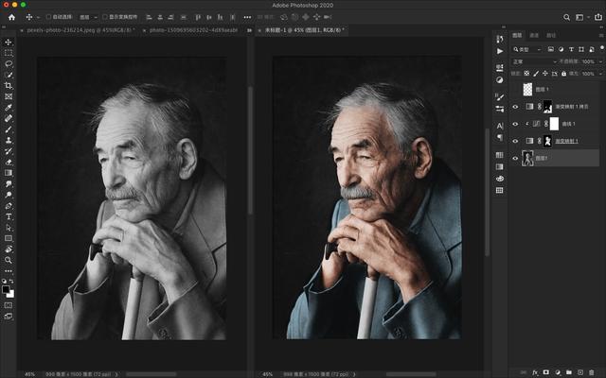Click the background color swatch

[11, 295]
